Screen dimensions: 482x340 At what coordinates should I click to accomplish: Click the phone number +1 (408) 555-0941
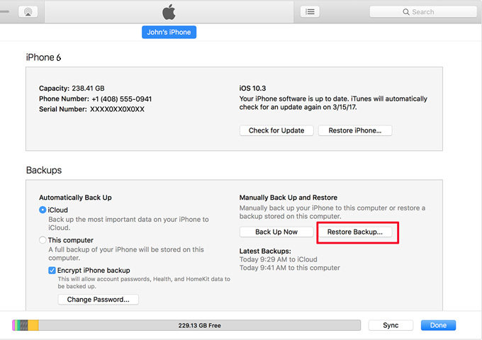tap(122, 99)
